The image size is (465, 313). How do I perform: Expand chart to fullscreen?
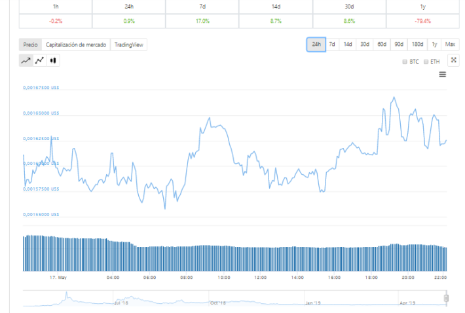pos(453,60)
